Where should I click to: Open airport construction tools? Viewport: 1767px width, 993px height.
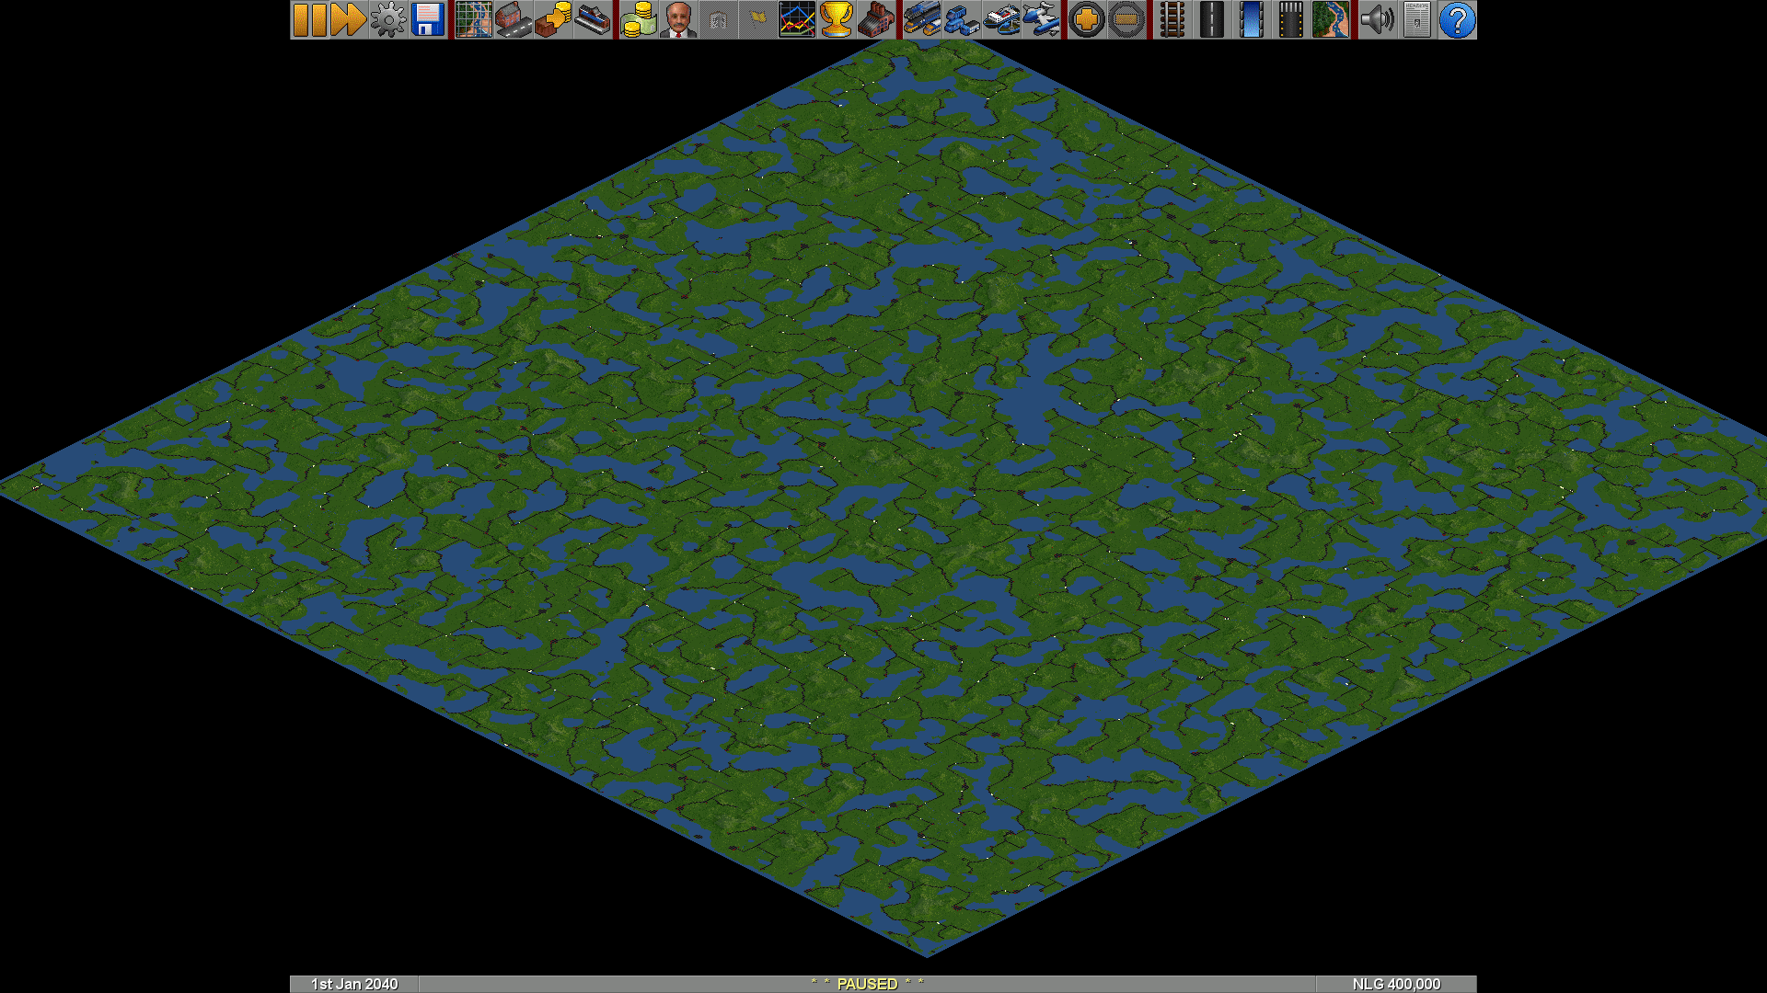tap(1291, 19)
